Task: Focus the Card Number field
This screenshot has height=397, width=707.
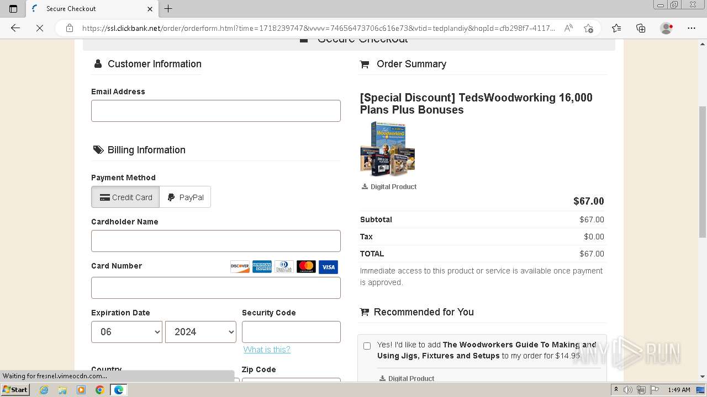Action: tap(216, 288)
